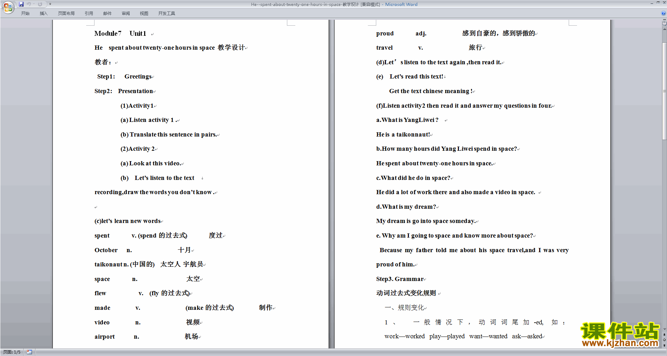Click the '教者:' line
The width and height of the screenshot is (667, 356).
tap(103, 62)
